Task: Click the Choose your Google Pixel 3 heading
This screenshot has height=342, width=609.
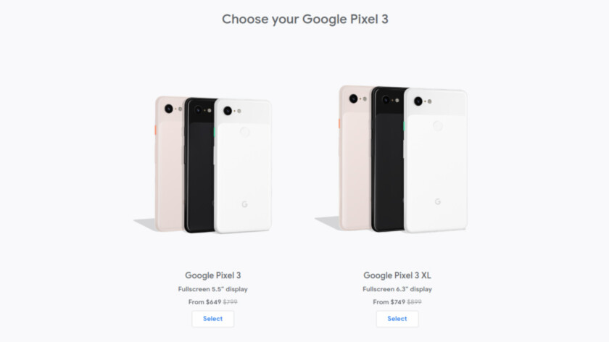Action: point(305,20)
